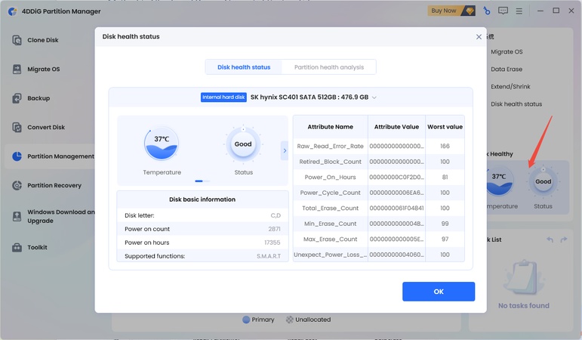Select the Disk health status tab
582x340 pixels.
click(x=244, y=67)
